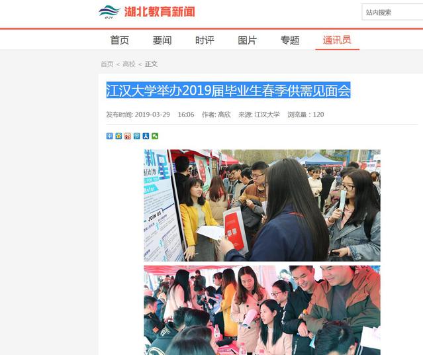This screenshot has height=355, width=423.
Task: Select the 专题 menu item
Action: pos(290,40)
